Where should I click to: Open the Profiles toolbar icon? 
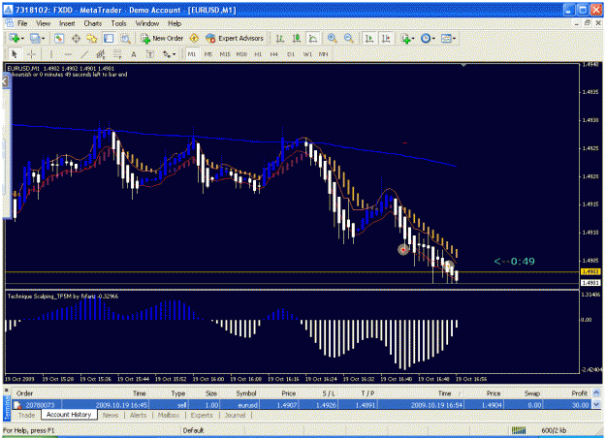[x=35, y=38]
